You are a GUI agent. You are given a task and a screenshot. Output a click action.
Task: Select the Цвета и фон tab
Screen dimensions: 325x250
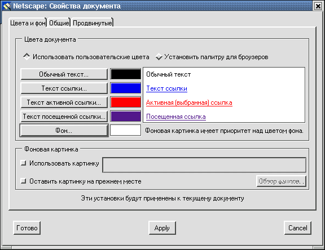click(28, 23)
